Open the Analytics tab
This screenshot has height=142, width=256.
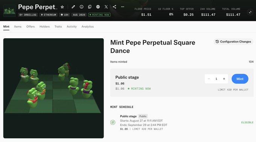[87, 27]
